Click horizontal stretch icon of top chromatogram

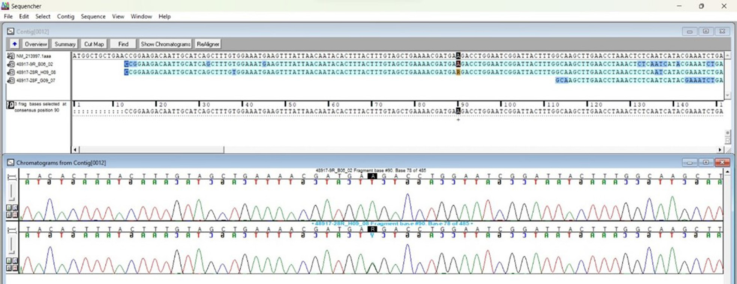pos(12,177)
